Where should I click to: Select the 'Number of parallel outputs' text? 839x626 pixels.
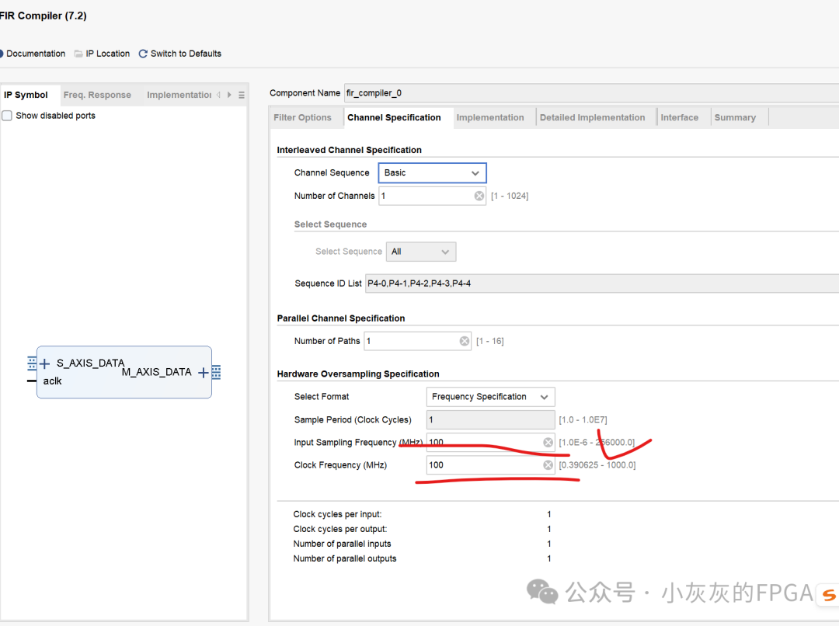(345, 558)
